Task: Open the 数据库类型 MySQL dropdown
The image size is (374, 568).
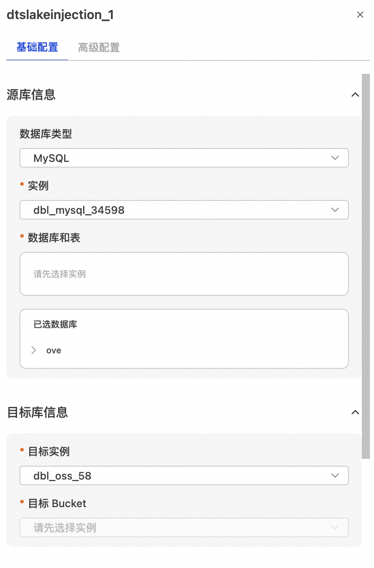Action: pyautogui.click(x=178, y=158)
